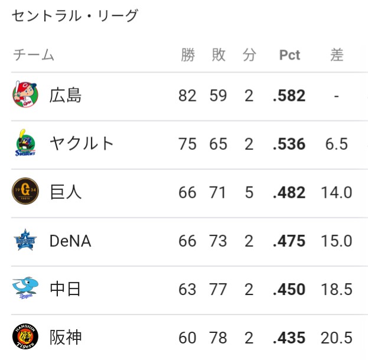
Task: Click the Hiroshima Carp team logo
Action: [x=25, y=94]
